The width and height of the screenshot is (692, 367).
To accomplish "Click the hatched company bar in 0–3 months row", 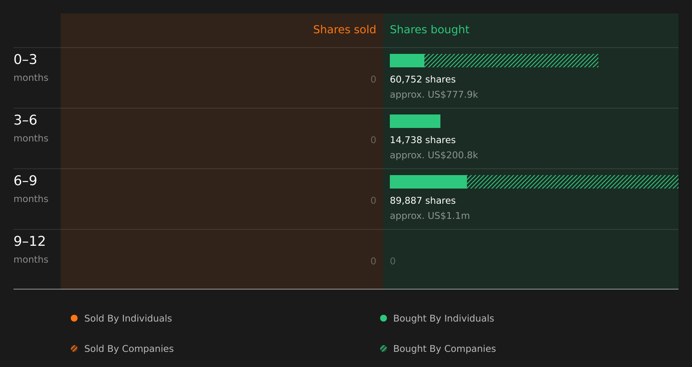I will pos(511,61).
